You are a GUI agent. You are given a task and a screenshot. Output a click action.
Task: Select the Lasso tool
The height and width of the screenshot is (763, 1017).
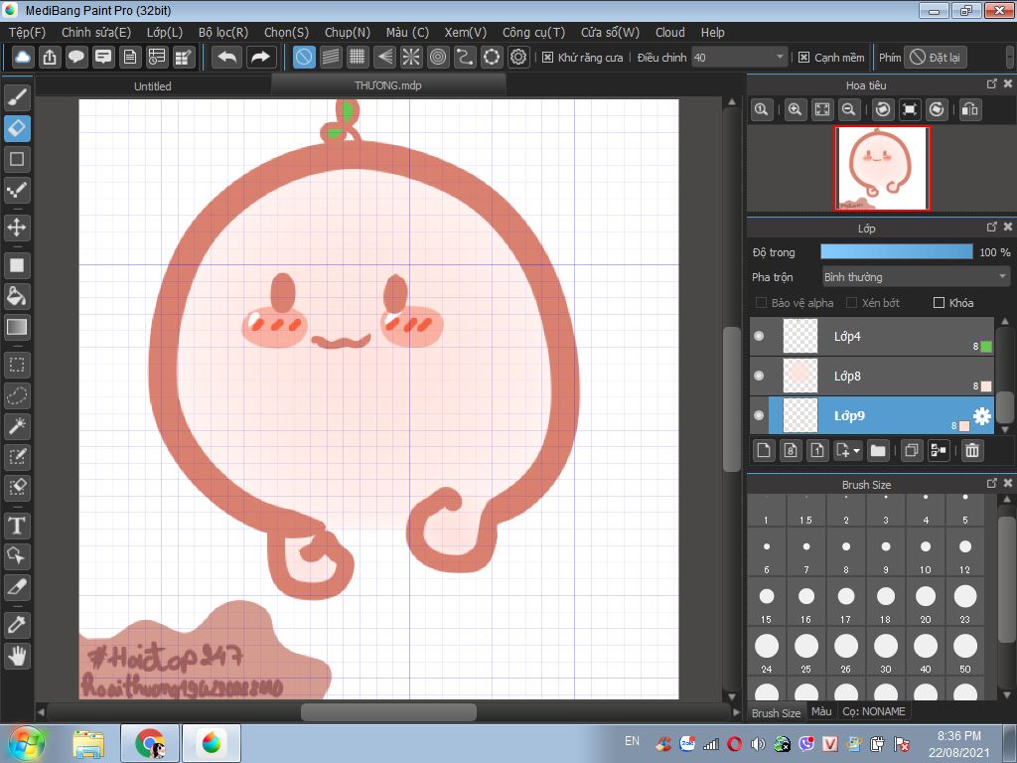point(17,395)
